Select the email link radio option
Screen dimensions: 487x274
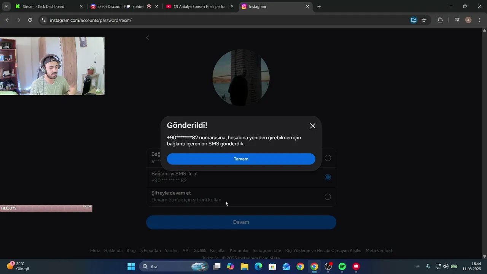pyautogui.click(x=328, y=158)
